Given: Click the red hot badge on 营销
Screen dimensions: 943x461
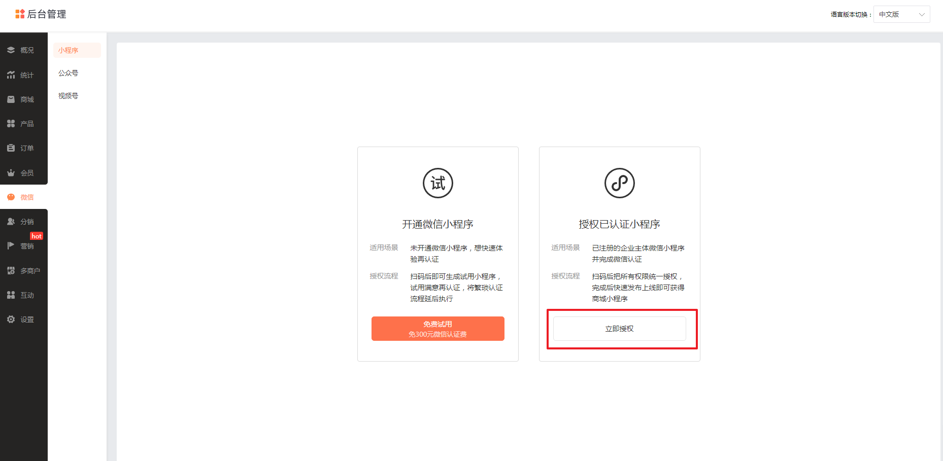Looking at the screenshot, I should (37, 236).
